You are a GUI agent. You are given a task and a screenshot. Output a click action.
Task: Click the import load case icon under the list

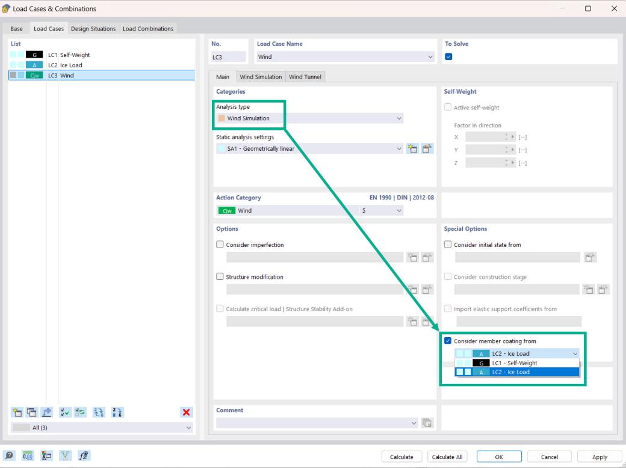tap(47, 412)
